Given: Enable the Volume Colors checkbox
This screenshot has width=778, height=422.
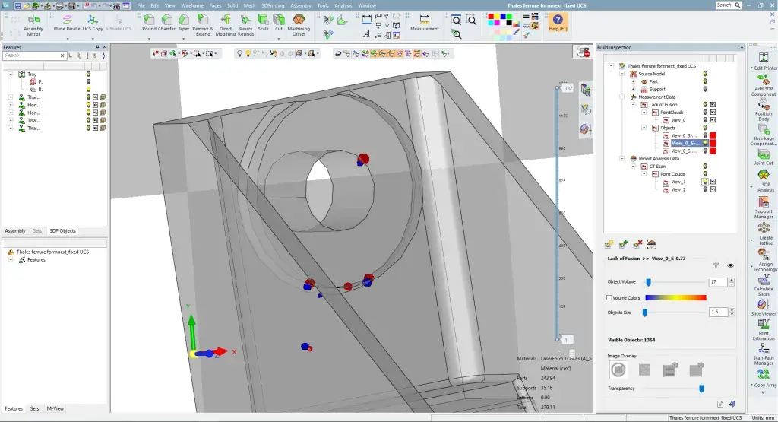Looking at the screenshot, I should (x=609, y=297).
